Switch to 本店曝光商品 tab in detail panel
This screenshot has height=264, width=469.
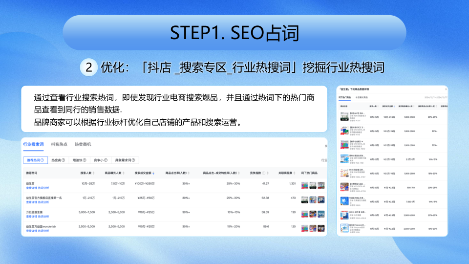(x=362, y=98)
